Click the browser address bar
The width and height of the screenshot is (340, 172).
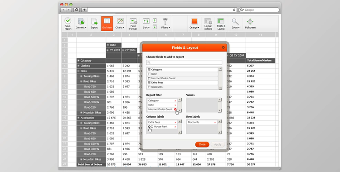click(x=160, y=10)
